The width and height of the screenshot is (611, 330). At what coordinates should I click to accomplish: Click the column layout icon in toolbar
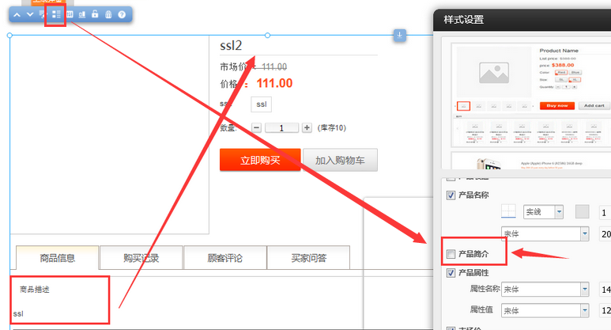[70, 14]
